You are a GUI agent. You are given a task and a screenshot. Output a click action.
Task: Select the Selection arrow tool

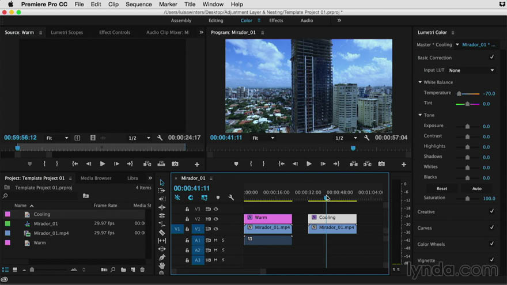point(162,183)
